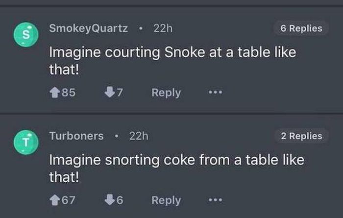
Task: Visit the Turboners username profile
Action: (76, 136)
